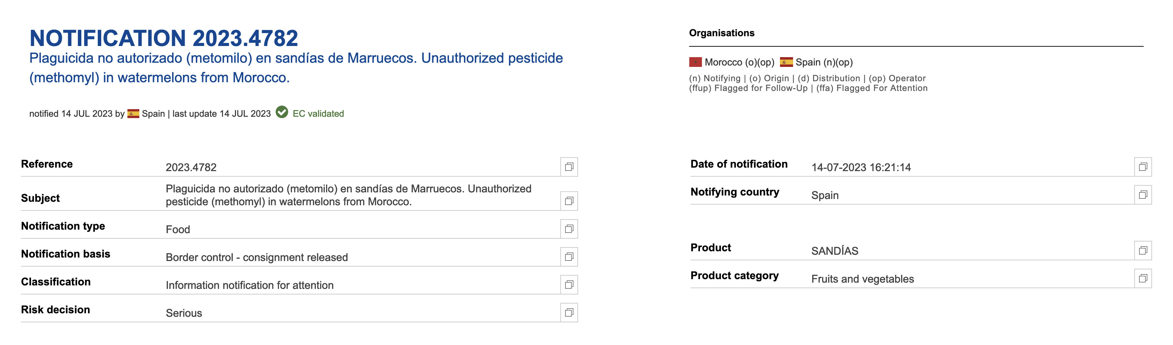Click the green EC validated checkmark
The width and height of the screenshot is (1173, 345).
[282, 112]
